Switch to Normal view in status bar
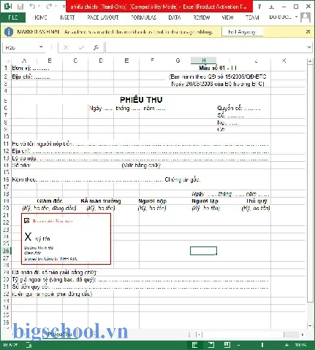Screen dimensions: 315x350 click(194, 345)
